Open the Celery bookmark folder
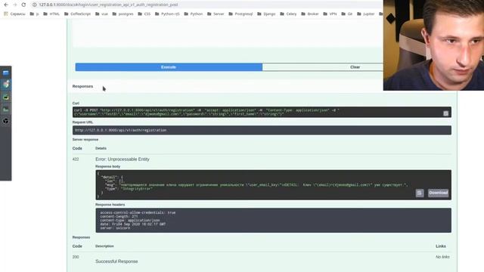This screenshot has width=484, height=272. pyautogui.click(x=288, y=14)
